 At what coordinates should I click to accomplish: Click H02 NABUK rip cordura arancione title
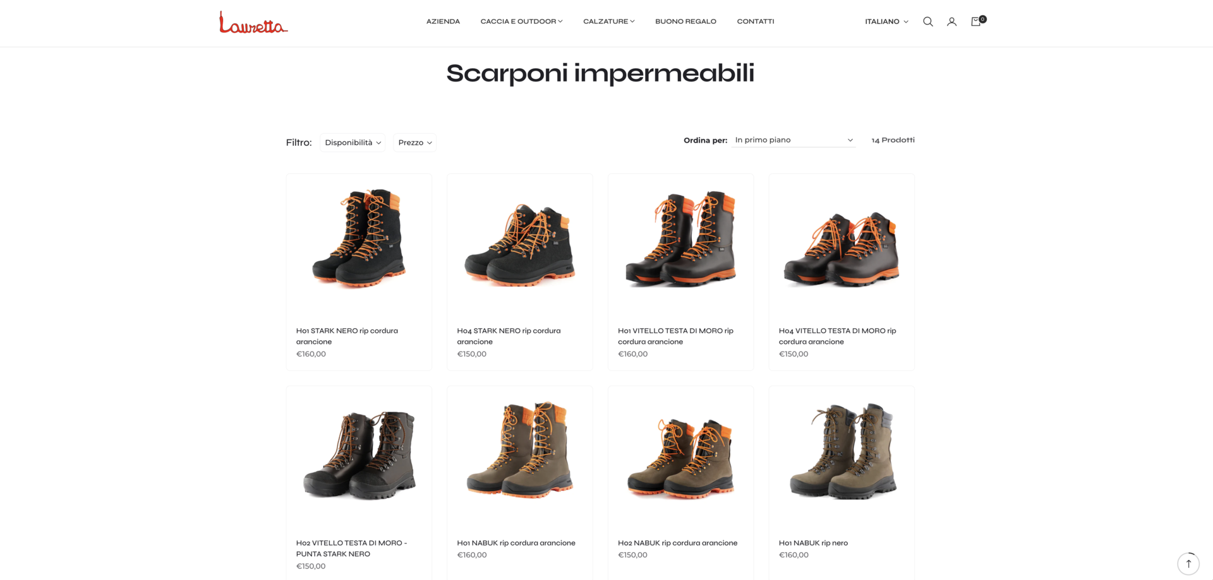coord(677,543)
